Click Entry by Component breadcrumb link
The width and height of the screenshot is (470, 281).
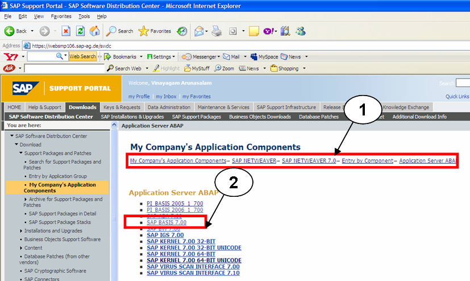[x=367, y=161]
